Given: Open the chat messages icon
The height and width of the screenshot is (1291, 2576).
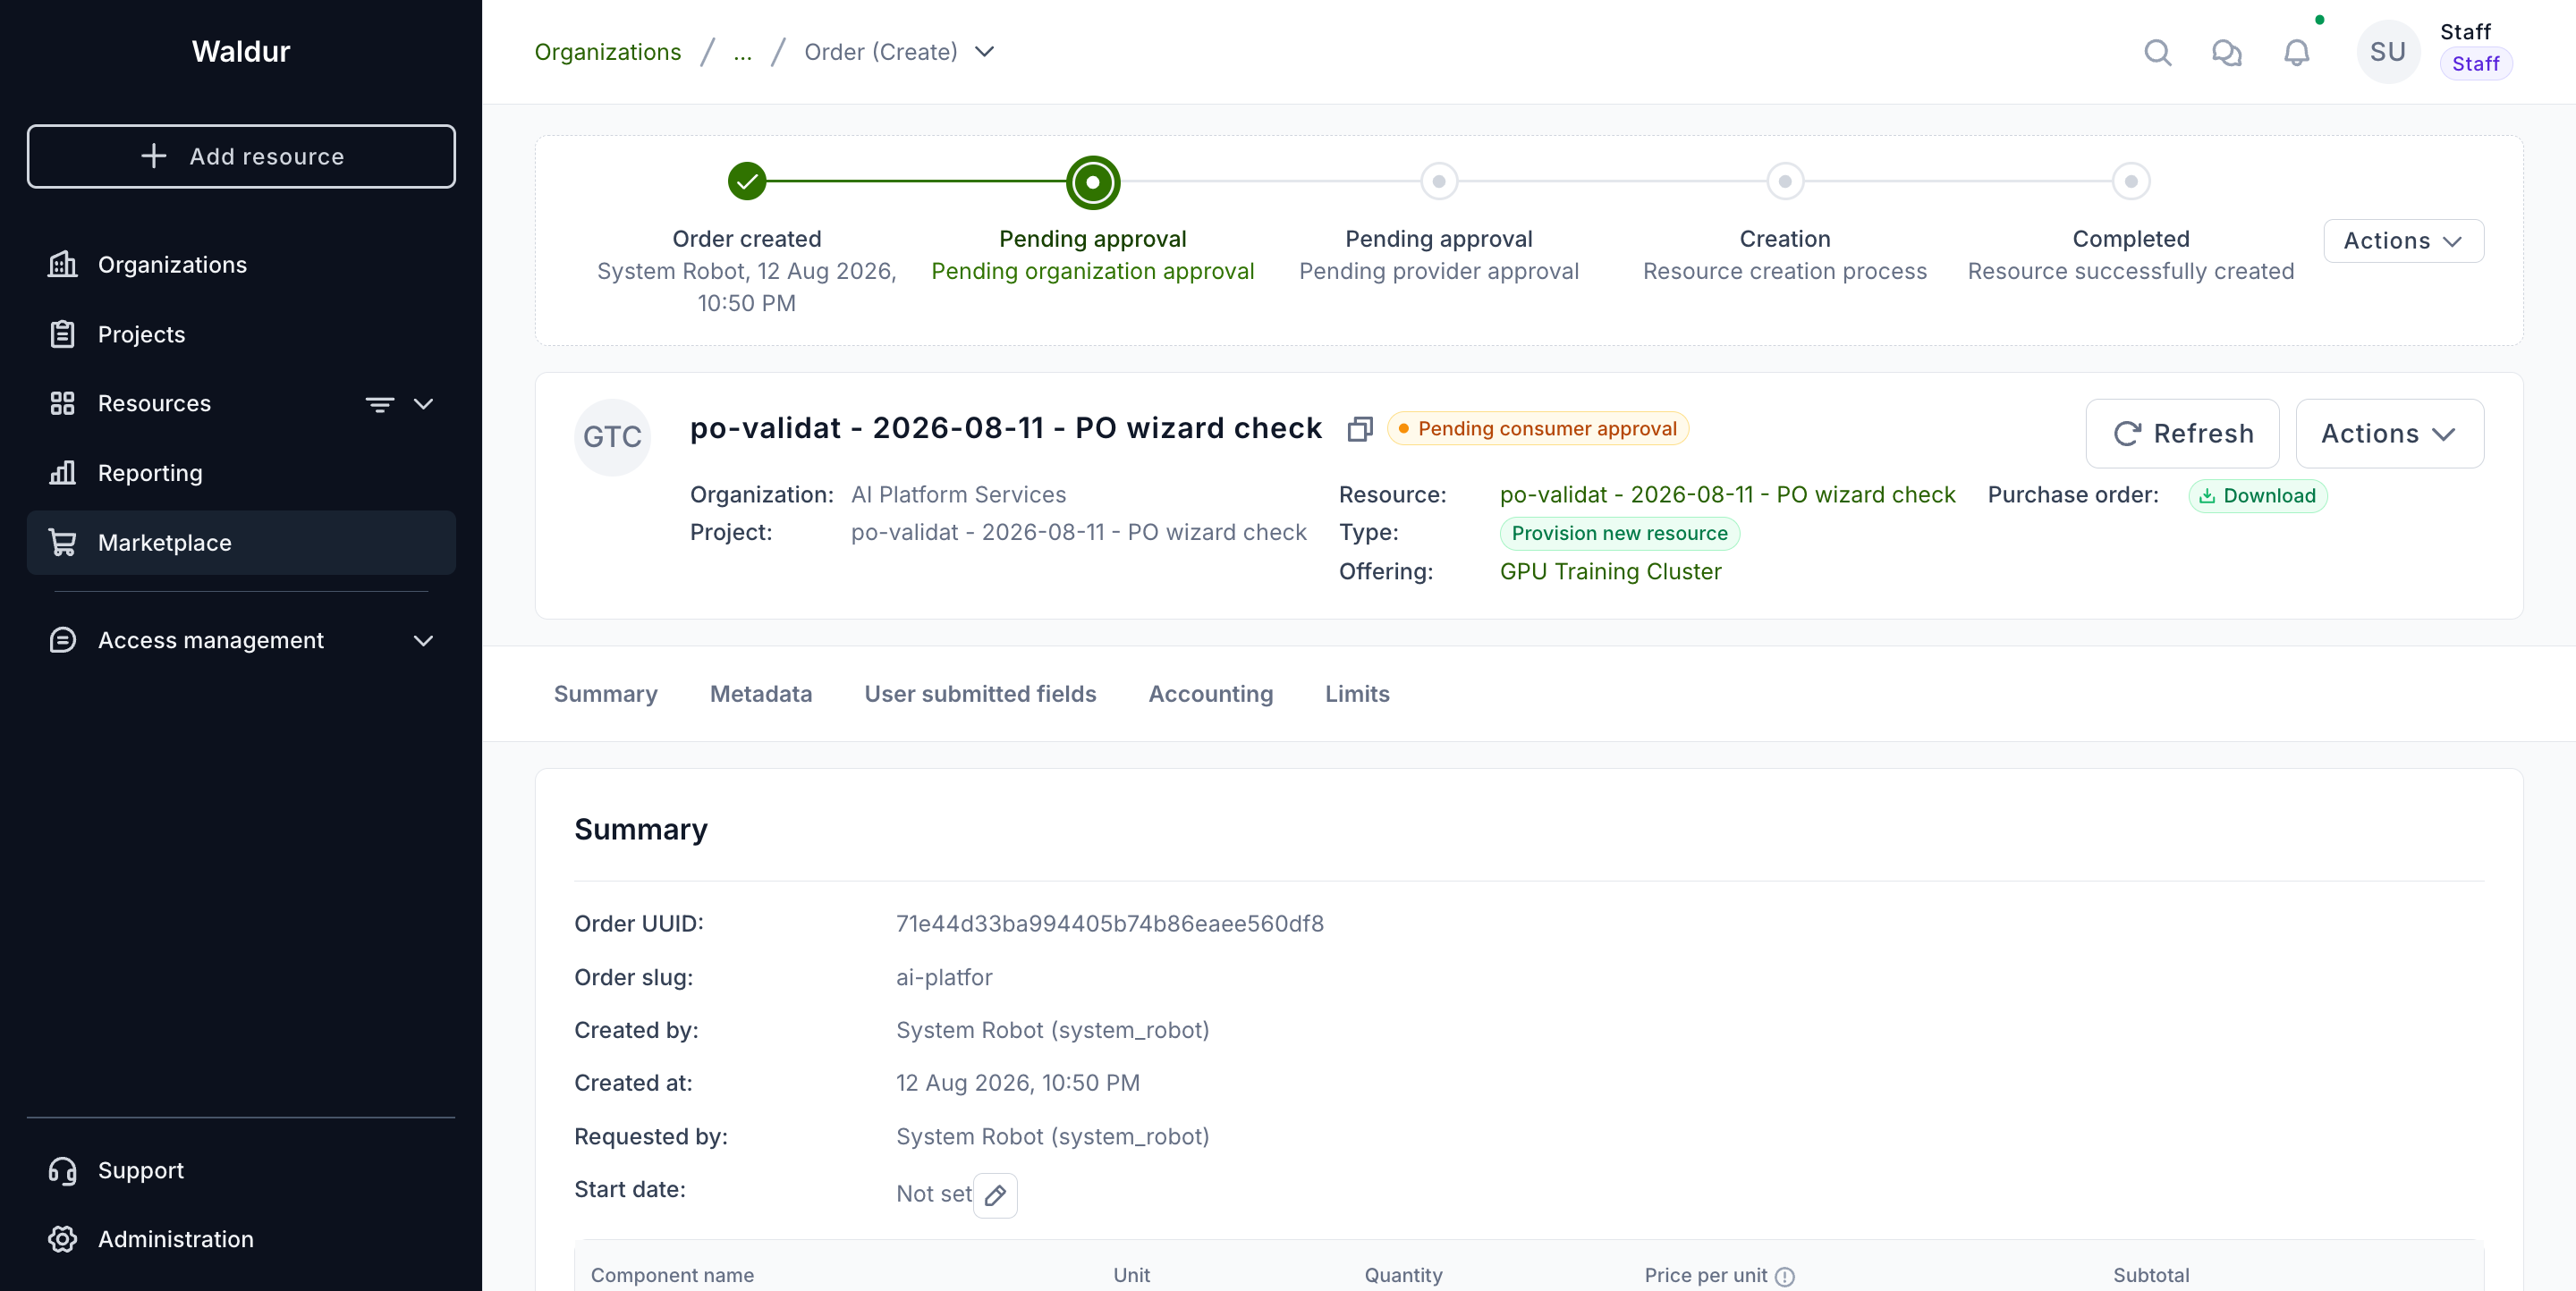Looking at the screenshot, I should (x=2226, y=52).
